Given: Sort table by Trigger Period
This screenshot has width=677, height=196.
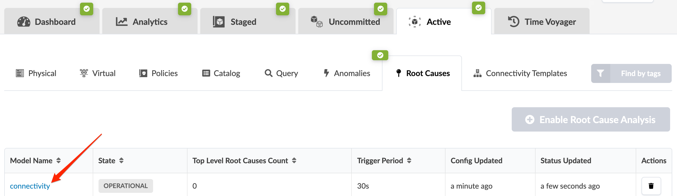Looking at the screenshot, I should 409,161.
